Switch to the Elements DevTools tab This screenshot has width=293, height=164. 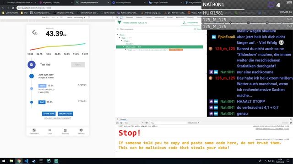(130, 17)
